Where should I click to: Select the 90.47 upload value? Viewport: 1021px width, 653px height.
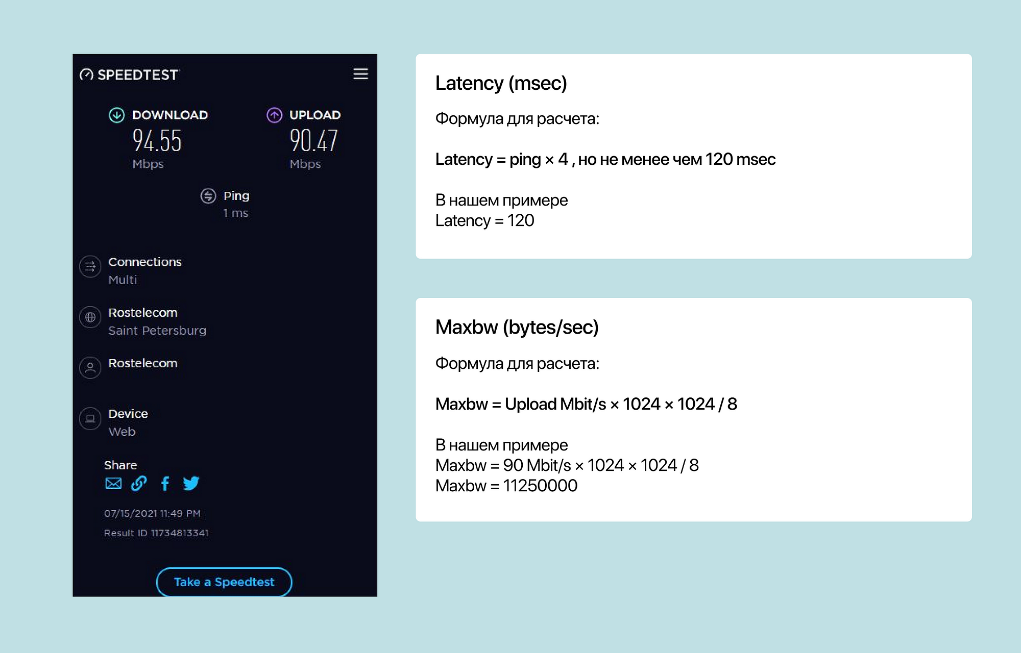coord(313,141)
